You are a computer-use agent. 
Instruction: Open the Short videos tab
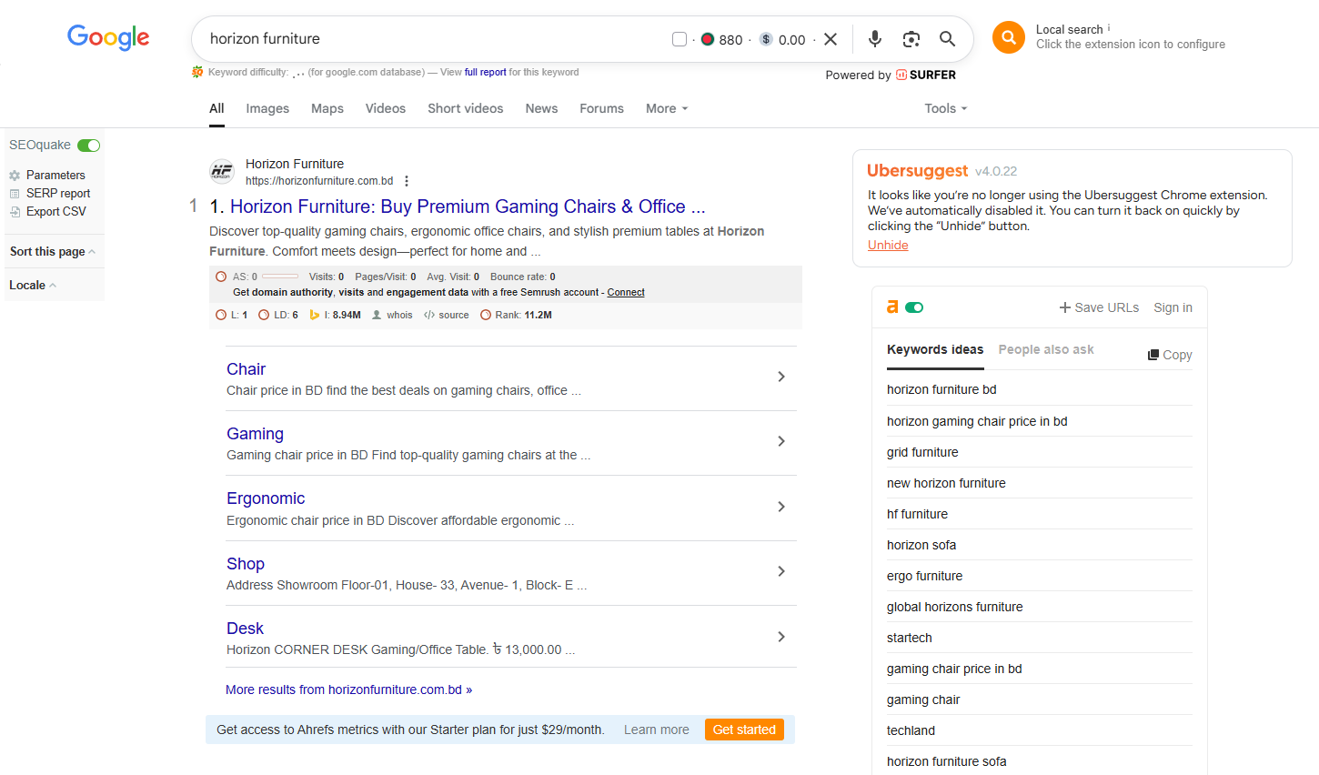pos(466,108)
